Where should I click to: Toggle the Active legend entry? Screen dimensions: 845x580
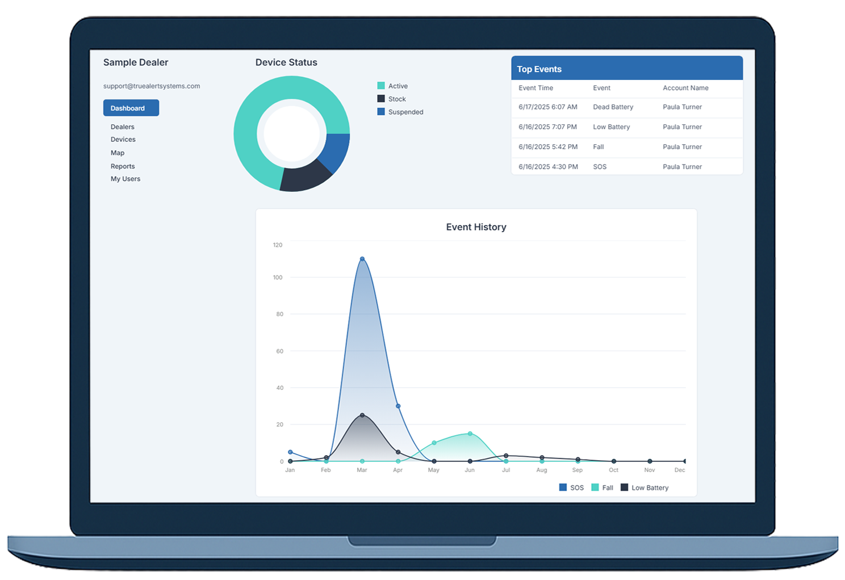point(398,85)
